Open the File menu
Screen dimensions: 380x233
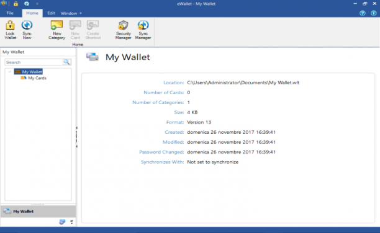tap(10, 13)
